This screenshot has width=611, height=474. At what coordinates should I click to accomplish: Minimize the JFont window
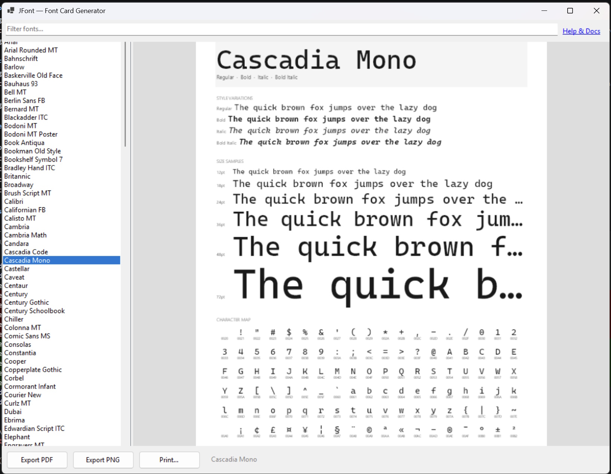pos(544,10)
